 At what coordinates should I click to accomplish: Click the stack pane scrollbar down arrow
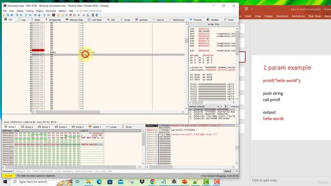pyautogui.click(x=237, y=163)
